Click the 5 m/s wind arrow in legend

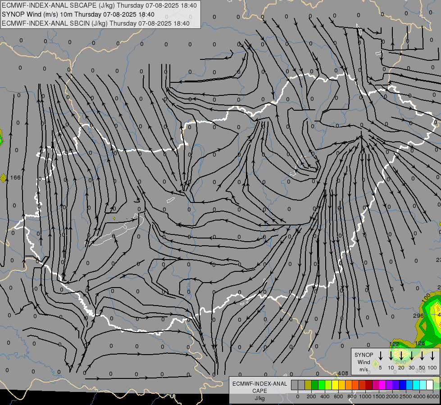click(381, 355)
